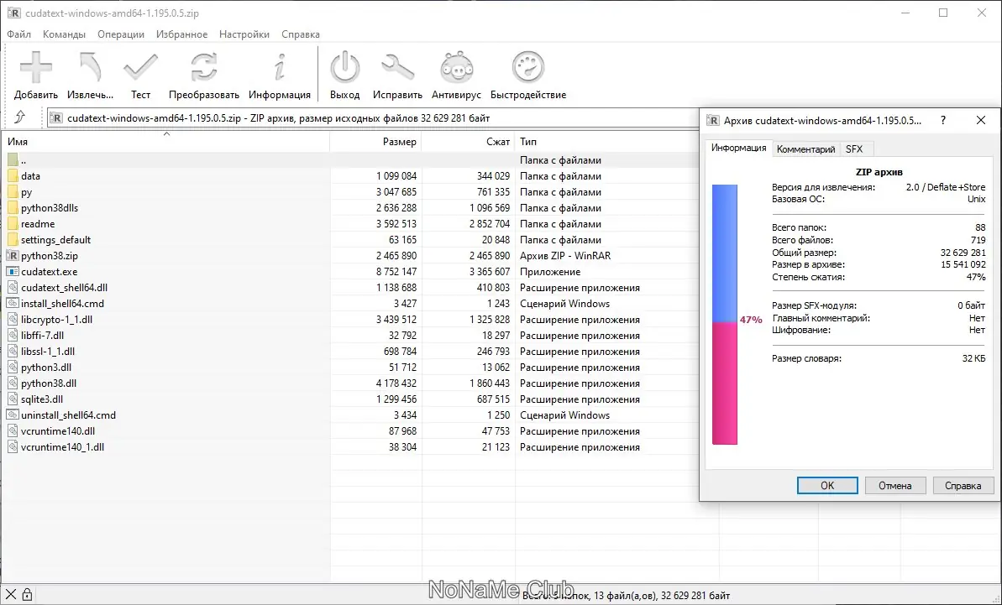This screenshot has height=605, width=1002.
Task: Run an archive test via the Тест icon
Action: click(139, 67)
